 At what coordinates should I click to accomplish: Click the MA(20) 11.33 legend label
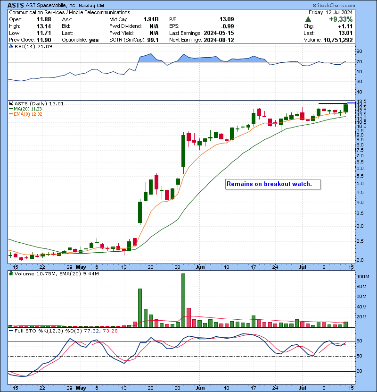(28, 109)
